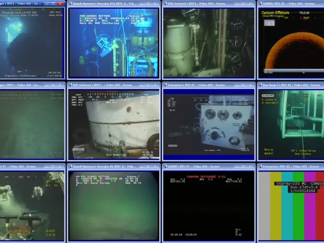This screenshot has height=243, width=324.
Task: Click the HOS Achiever's ROV1 window icon
Action: point(70,85)
